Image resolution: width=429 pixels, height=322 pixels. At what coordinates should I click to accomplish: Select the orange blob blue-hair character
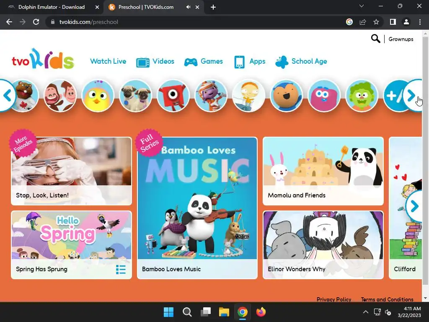click(287, 96)
